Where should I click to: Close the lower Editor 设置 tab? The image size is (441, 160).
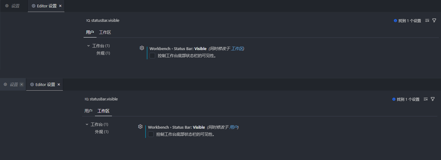(x=59, y=84)
